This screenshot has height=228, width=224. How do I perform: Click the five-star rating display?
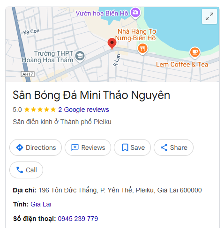40,110
